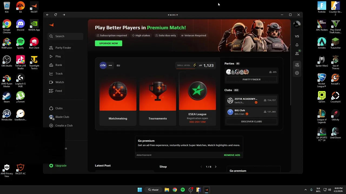
Task: Click the plus icon in right rail
Action: tap(297, 73)
